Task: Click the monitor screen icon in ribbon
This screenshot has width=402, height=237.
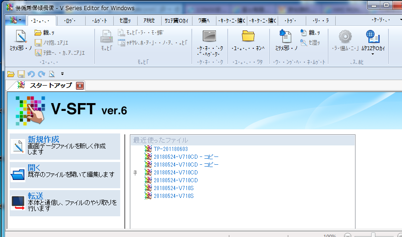Action: point(210,36)
